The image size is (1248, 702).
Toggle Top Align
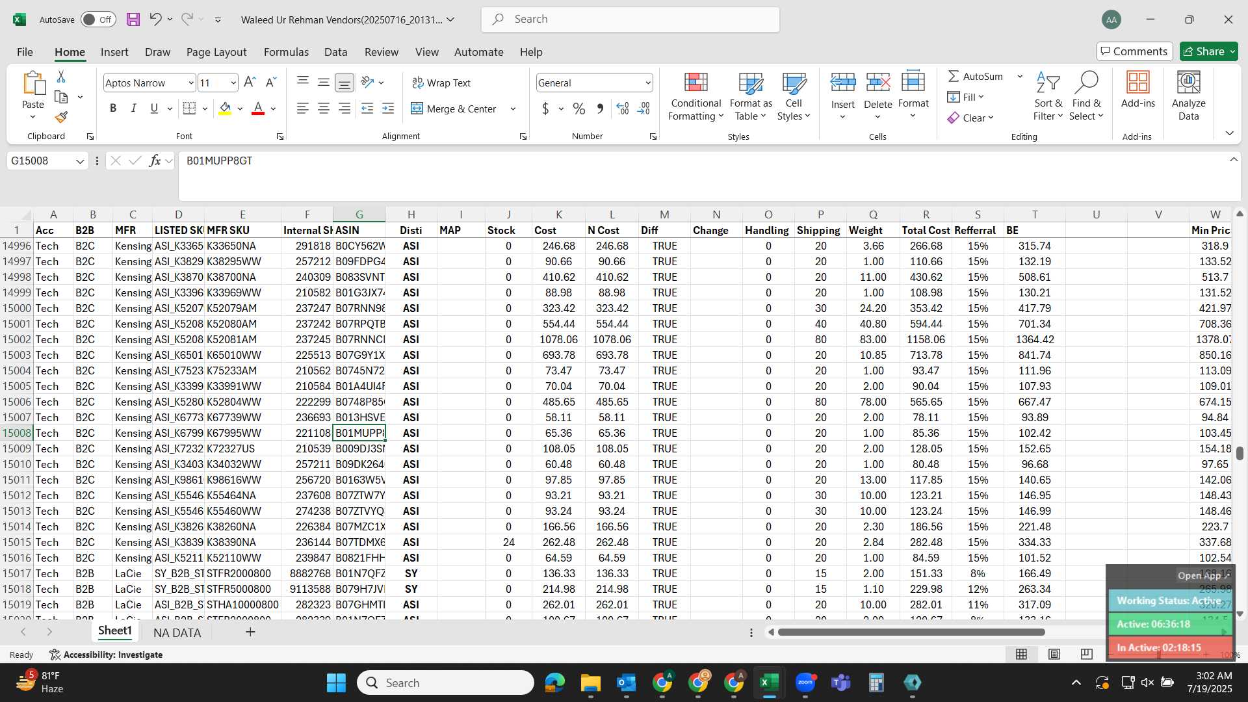pos(303,81)
